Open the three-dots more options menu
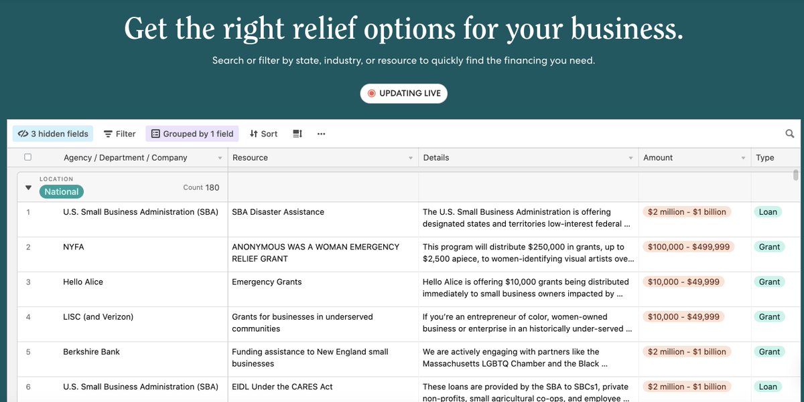This screenshot has width=804, height=402. [322, 134]
